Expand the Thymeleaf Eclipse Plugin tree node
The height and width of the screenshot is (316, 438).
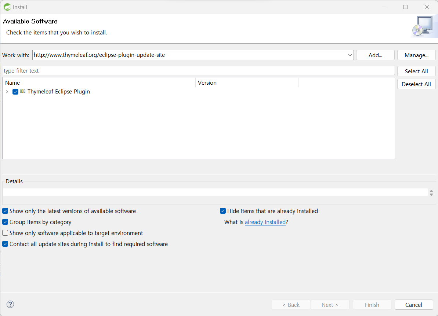click(x=7, y=92)
